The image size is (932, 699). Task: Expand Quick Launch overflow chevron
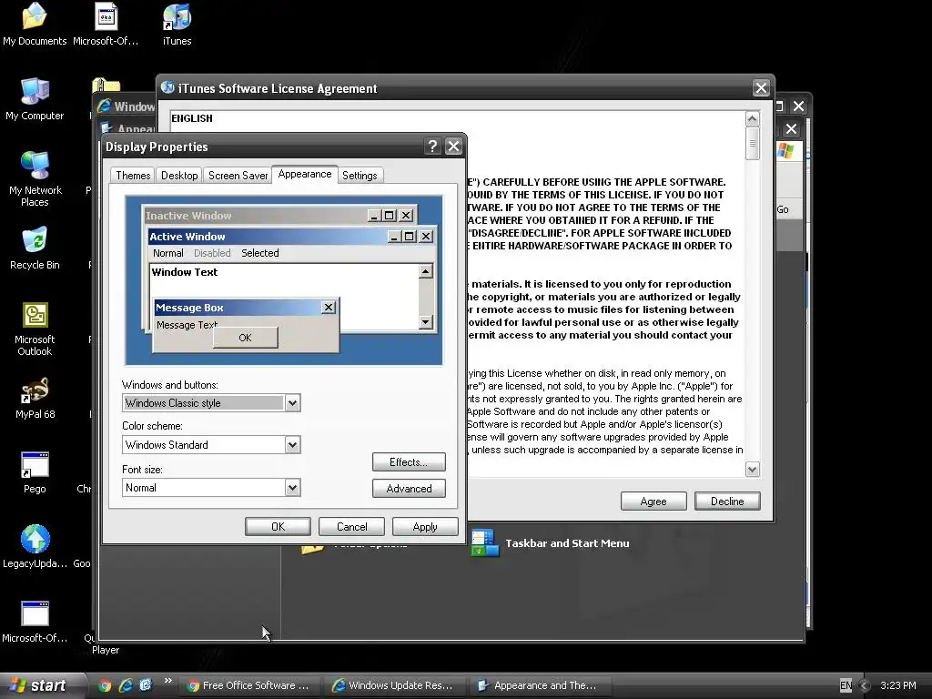(167, 681)
